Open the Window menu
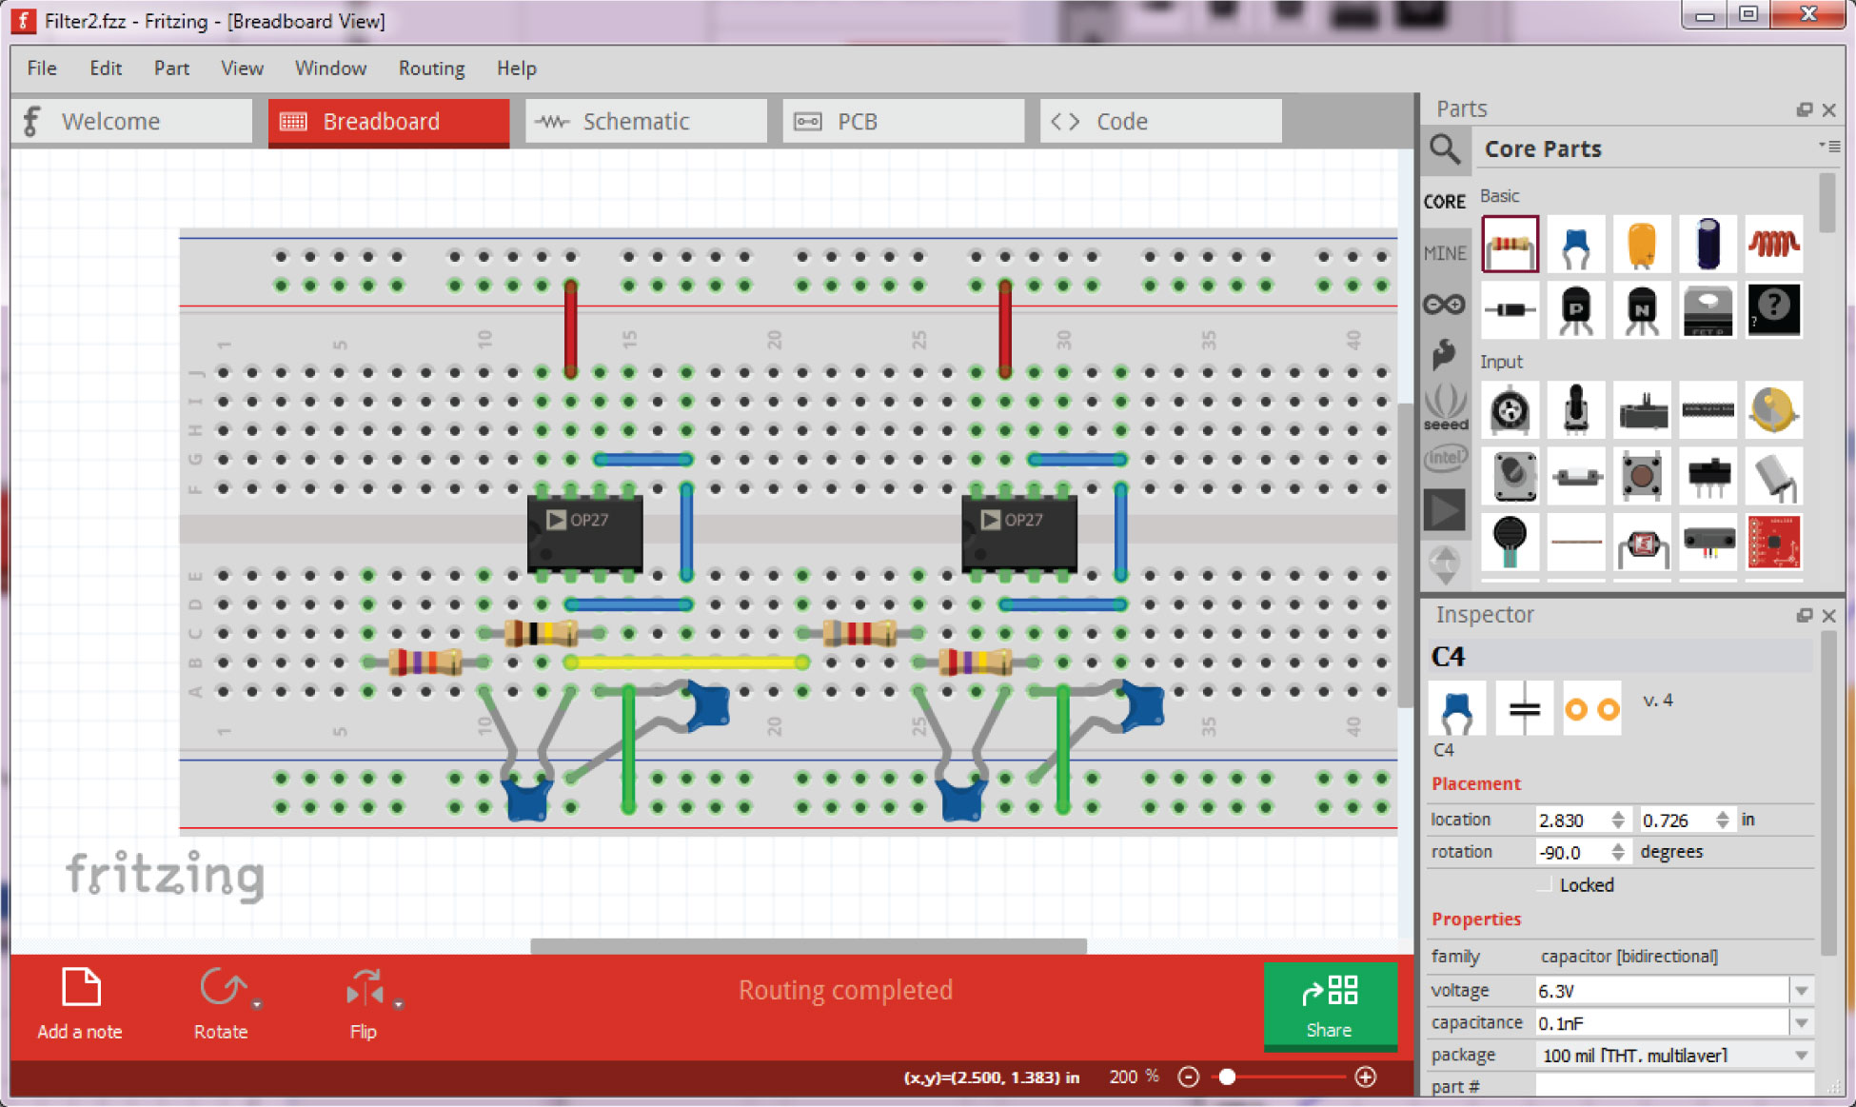1856x1107 pixels. [x=330, y=69]
